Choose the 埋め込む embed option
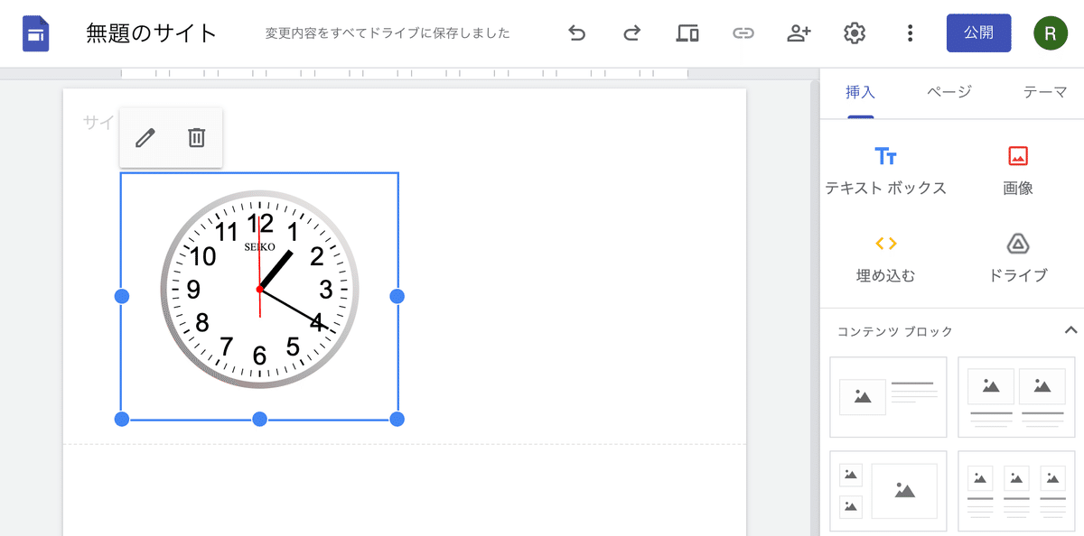The height and width of the screenshot is (536, 1084). coord(886,259)
